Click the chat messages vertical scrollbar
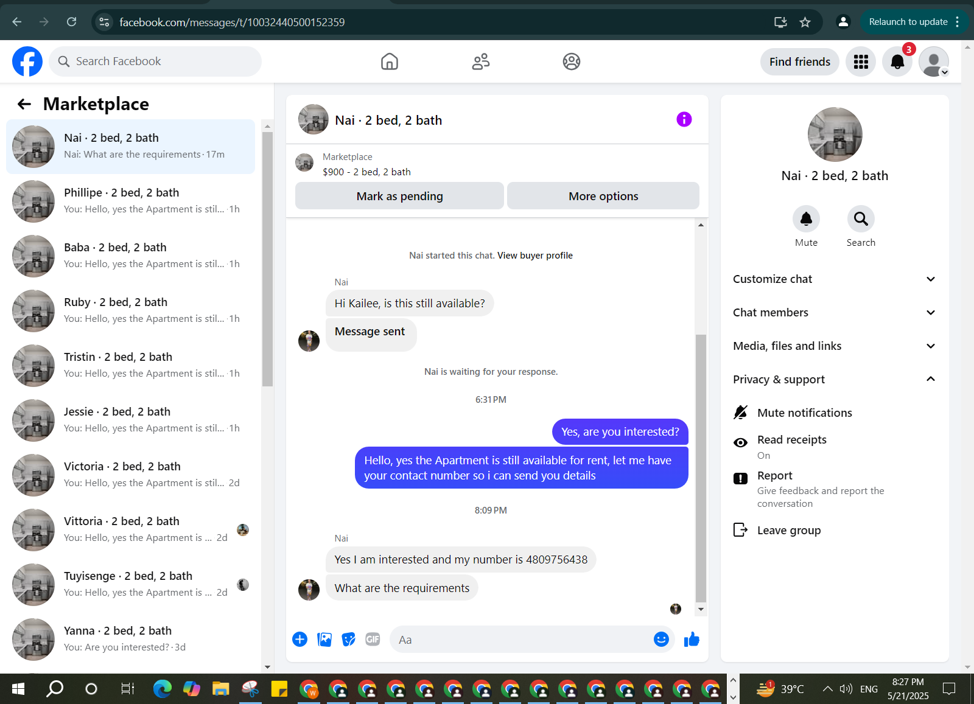The image size is (974, 704). 701,469
